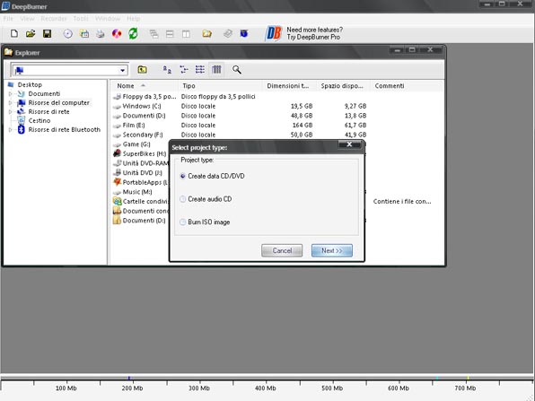
Task: Click the Cestino recycle bin tree icon
Action: (x=22, y=120)
